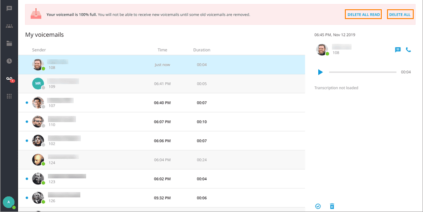Sort voicemails by Time column header

coord(162,50)
